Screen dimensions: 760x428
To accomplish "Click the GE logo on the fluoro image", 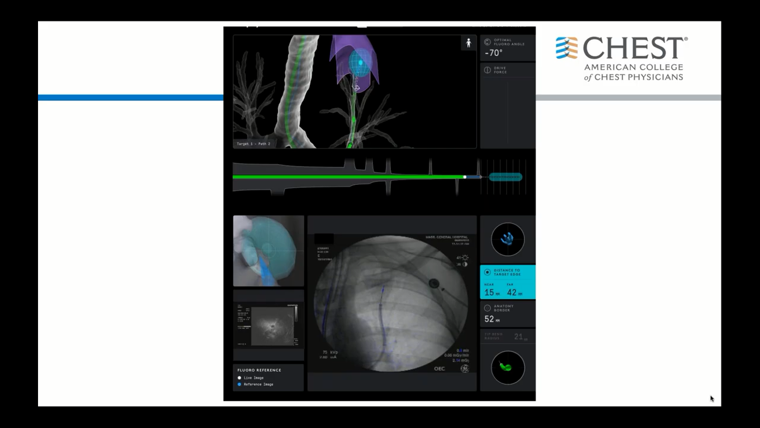I will [465, 369].
